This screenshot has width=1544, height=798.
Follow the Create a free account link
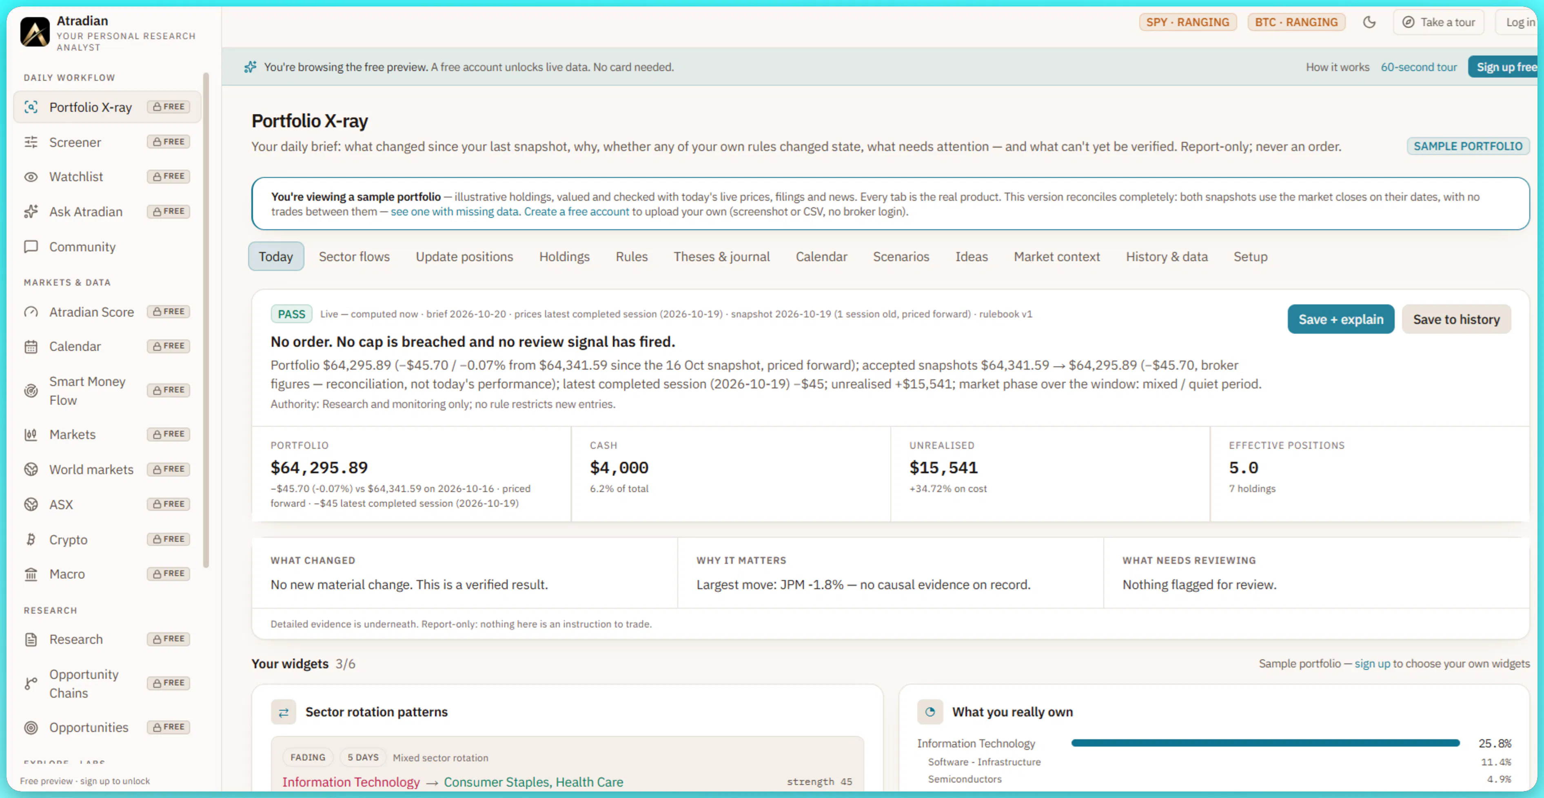coord(577,211)
